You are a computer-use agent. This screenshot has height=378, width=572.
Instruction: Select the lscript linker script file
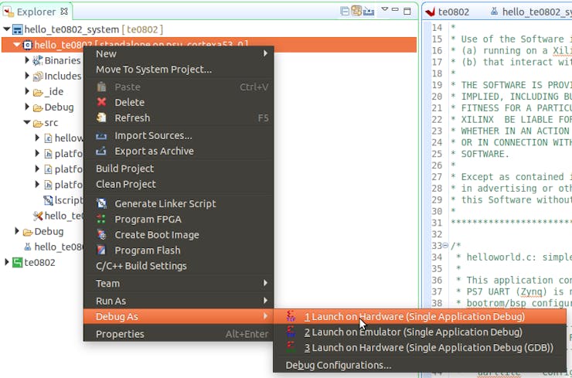tap(63, 200)
